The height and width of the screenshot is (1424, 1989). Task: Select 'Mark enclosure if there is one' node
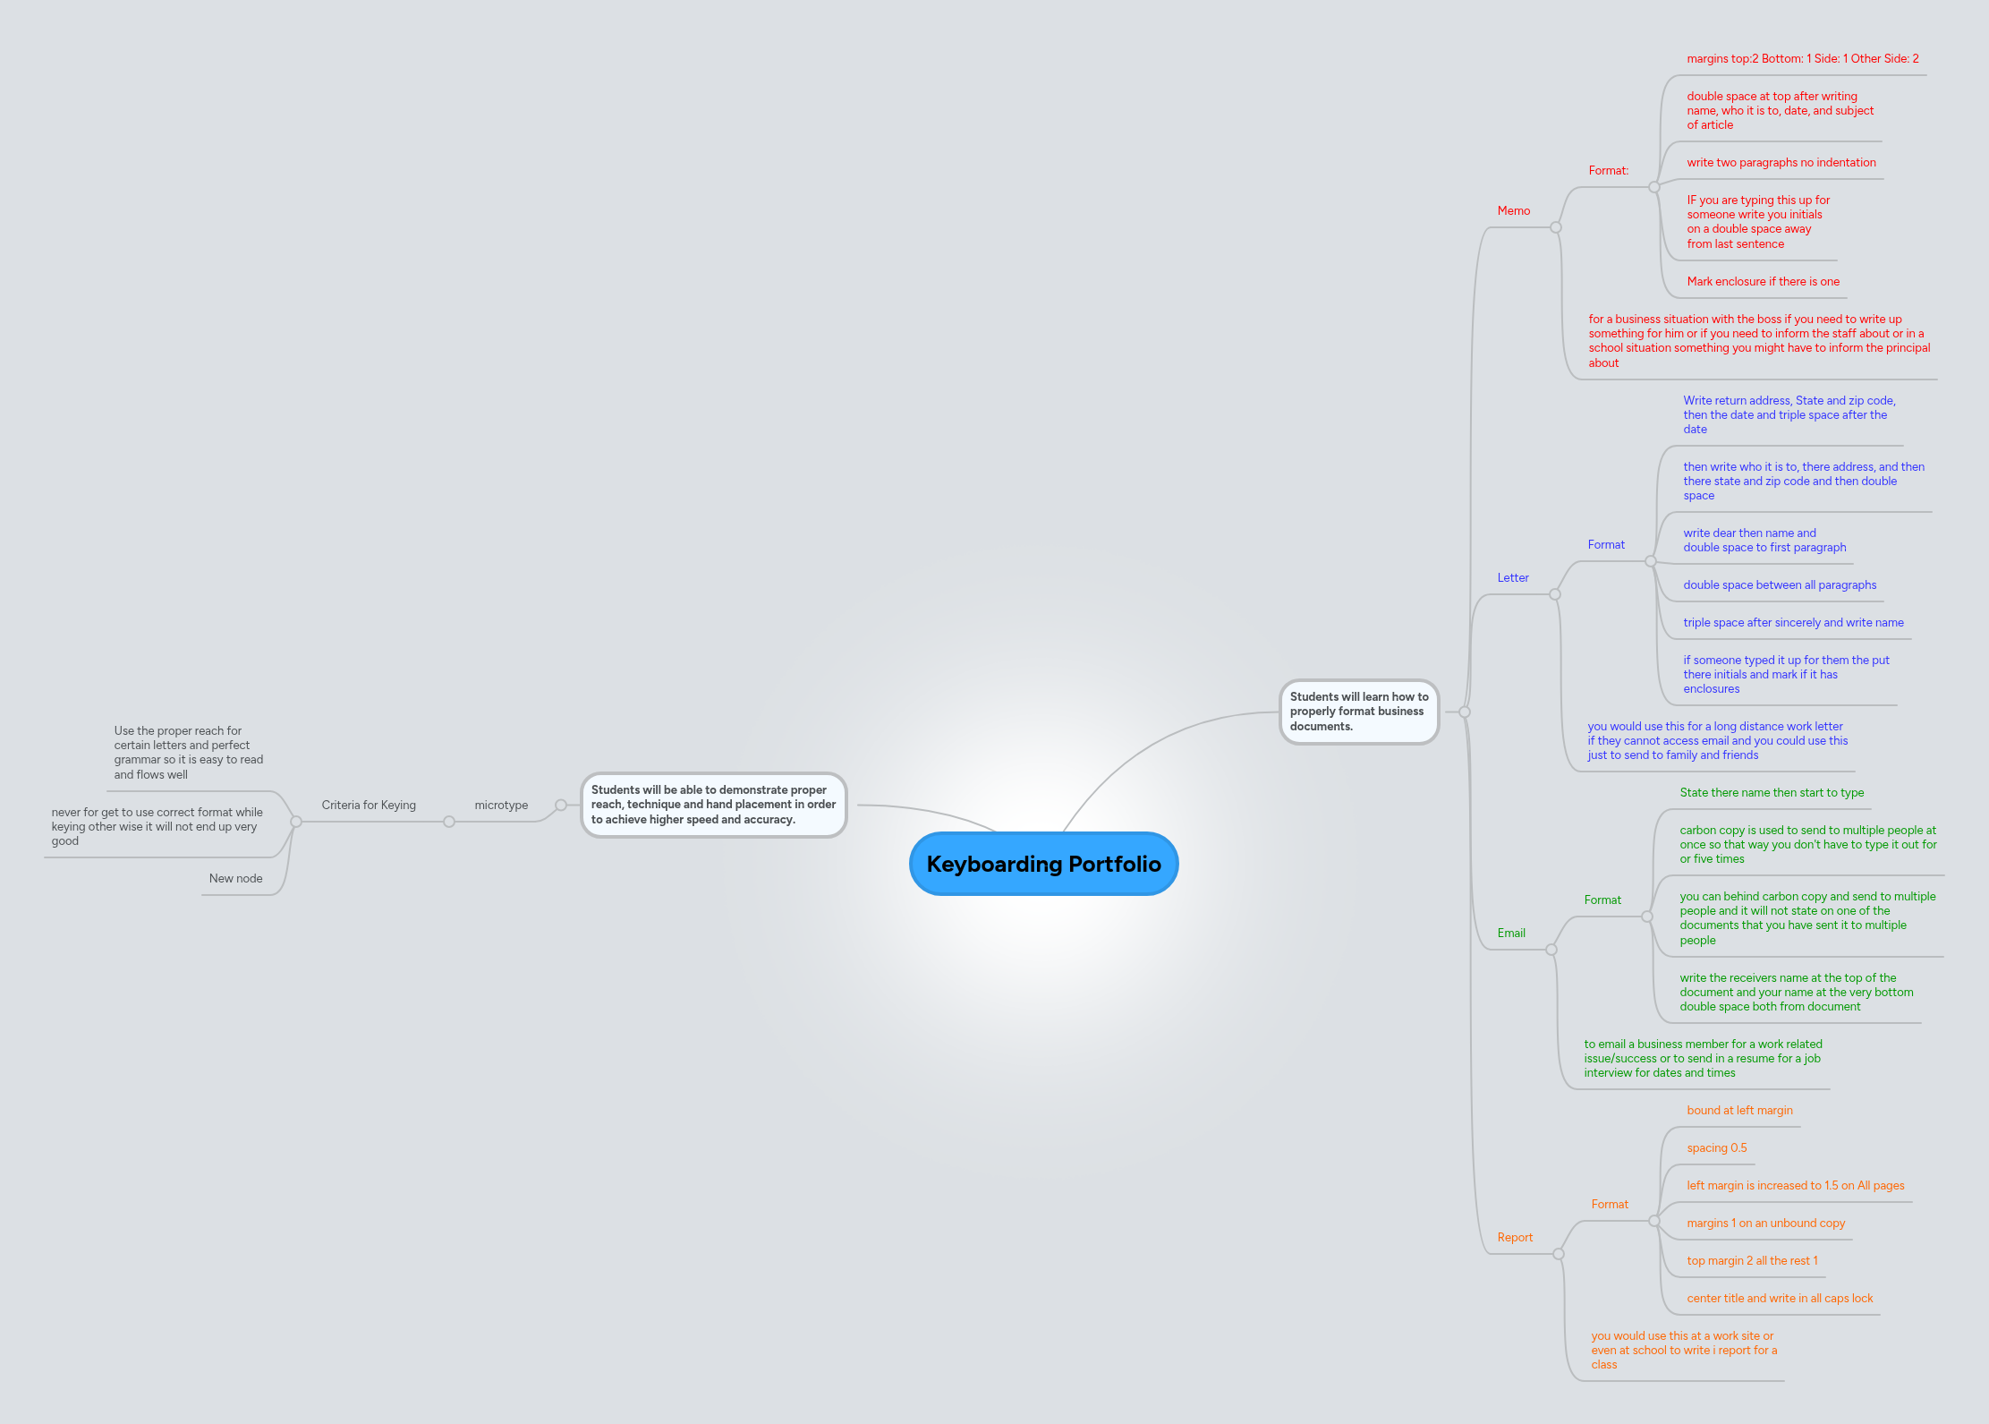pyautogui.click(x=1764, y=282)
